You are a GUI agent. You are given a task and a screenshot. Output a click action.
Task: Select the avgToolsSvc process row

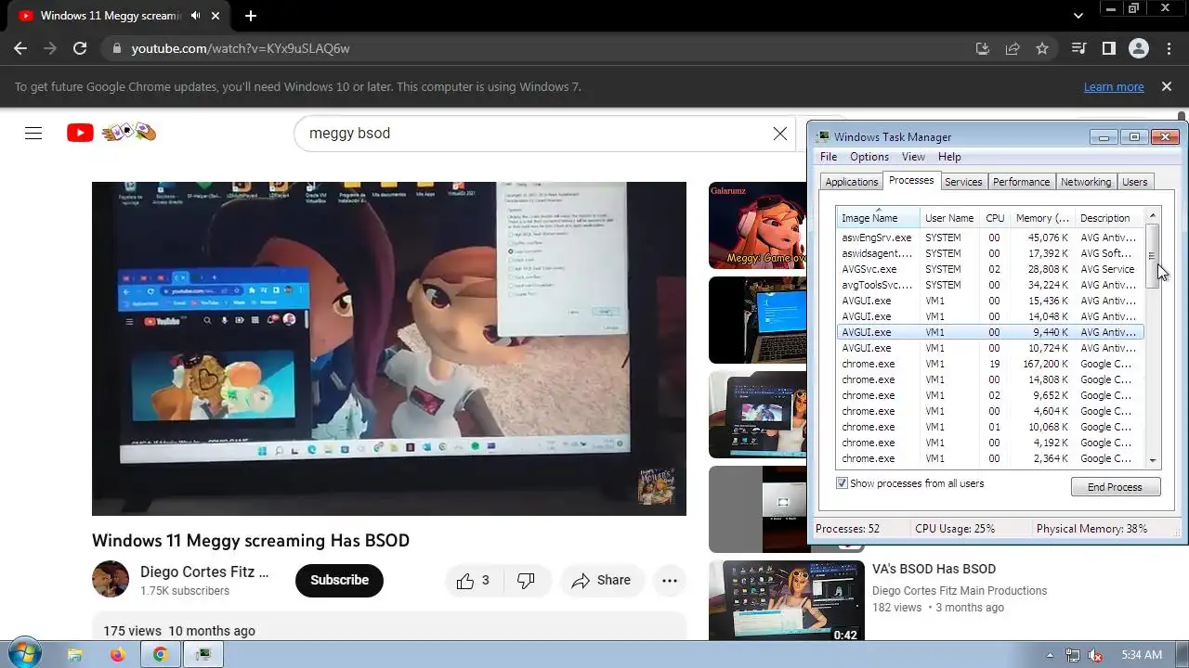click(989, 285)
